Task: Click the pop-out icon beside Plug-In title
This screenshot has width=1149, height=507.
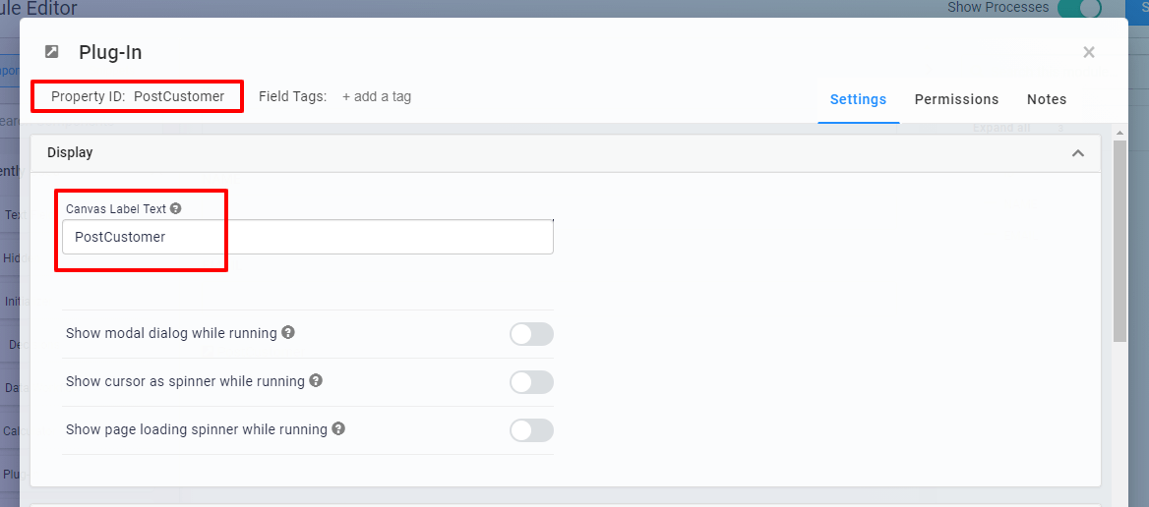Action: tap(52, 52)
